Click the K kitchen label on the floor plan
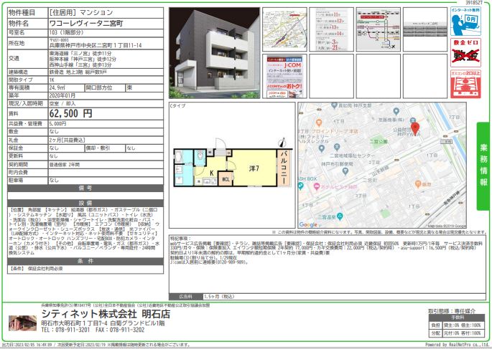Screen dimensions: 492x349 pos(212,173)
